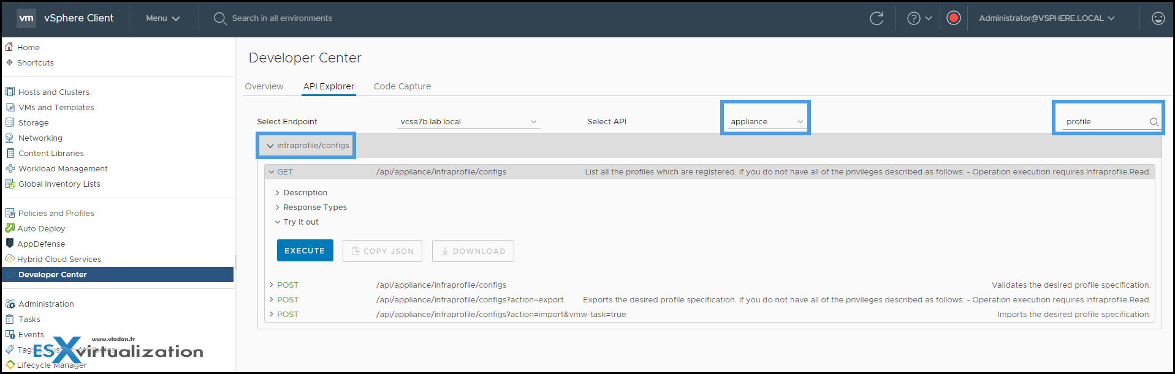Select the API Explorer tab
The width and height of the screenshot is (1175, 374).
click(329, 86)
